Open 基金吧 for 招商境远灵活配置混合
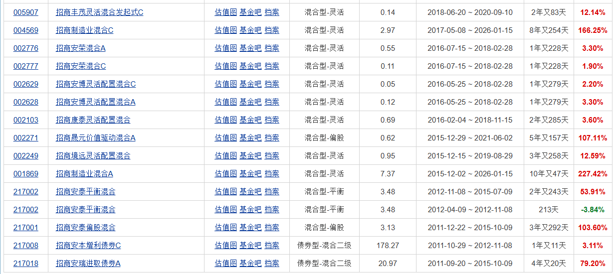 tap(250, 156)
